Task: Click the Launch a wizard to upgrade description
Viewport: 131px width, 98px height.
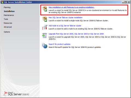Action: tap(87, 38)
